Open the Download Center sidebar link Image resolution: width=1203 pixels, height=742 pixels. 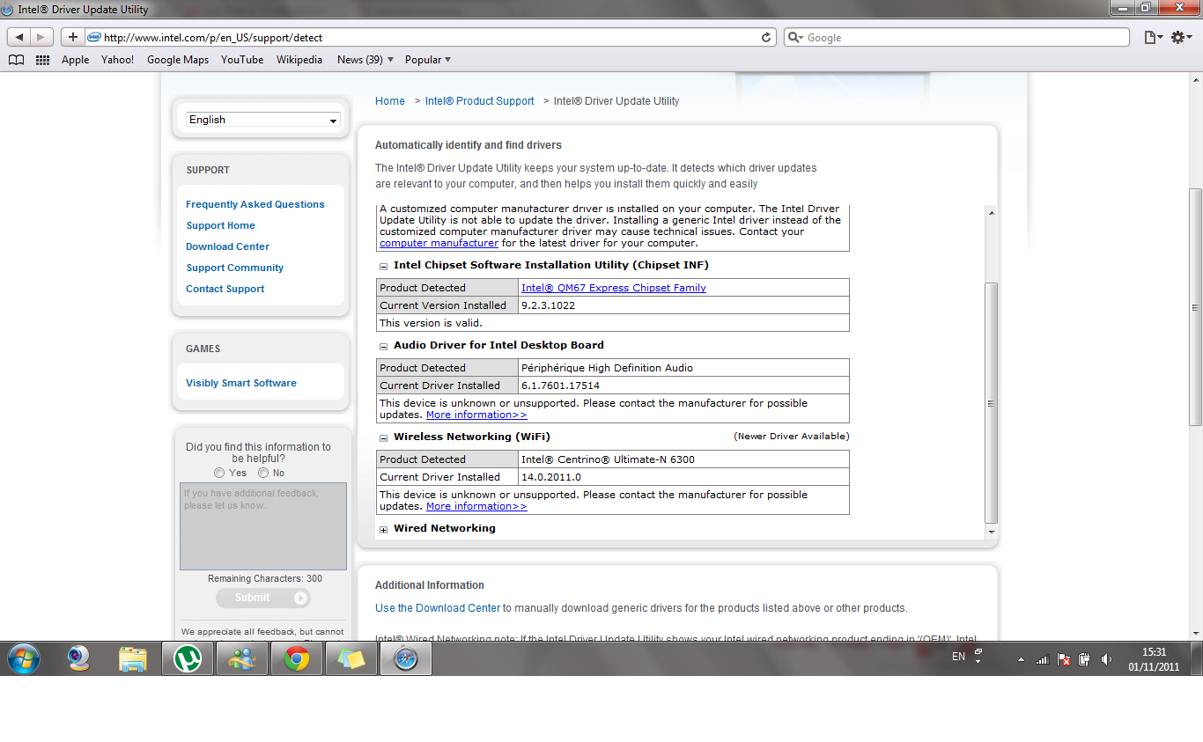(x=227, y=246)
